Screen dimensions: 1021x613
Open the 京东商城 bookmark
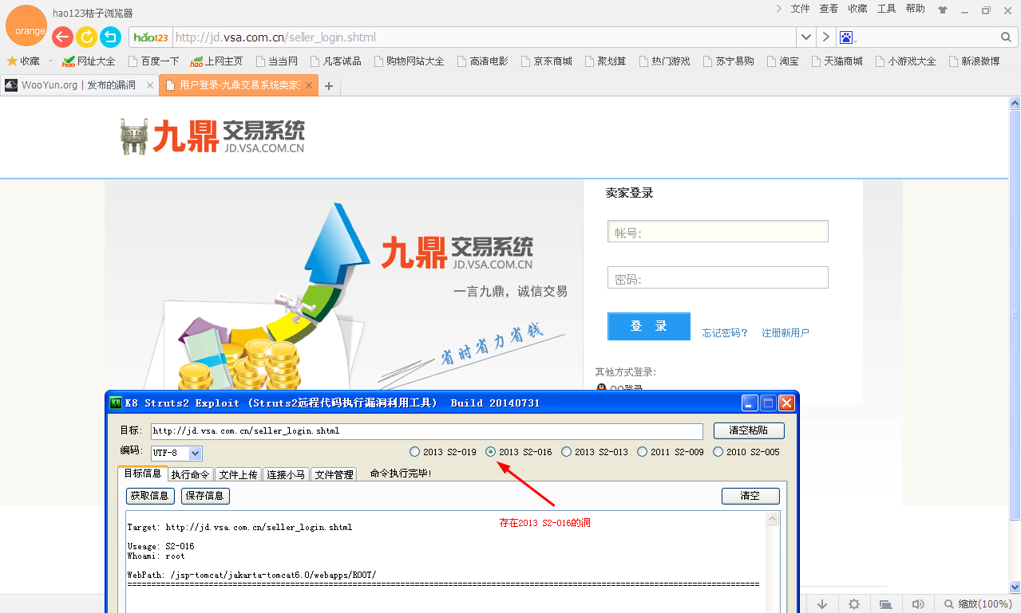point(546,61)
